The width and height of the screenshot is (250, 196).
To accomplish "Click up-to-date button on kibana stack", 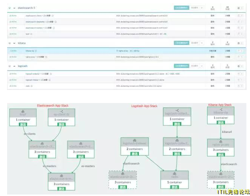I will [x=182, y=43].
